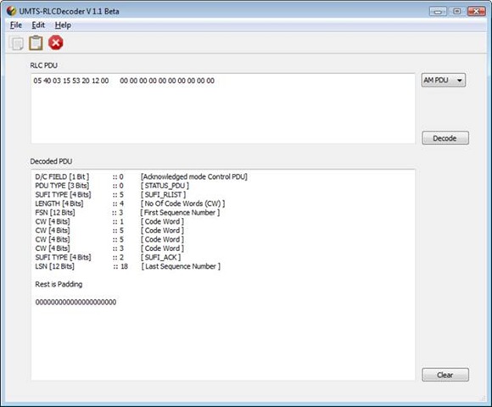Click the '[ Last Sequence Number ]' text
Viewport: 492px width, 407px height.
tap(181, 266)
